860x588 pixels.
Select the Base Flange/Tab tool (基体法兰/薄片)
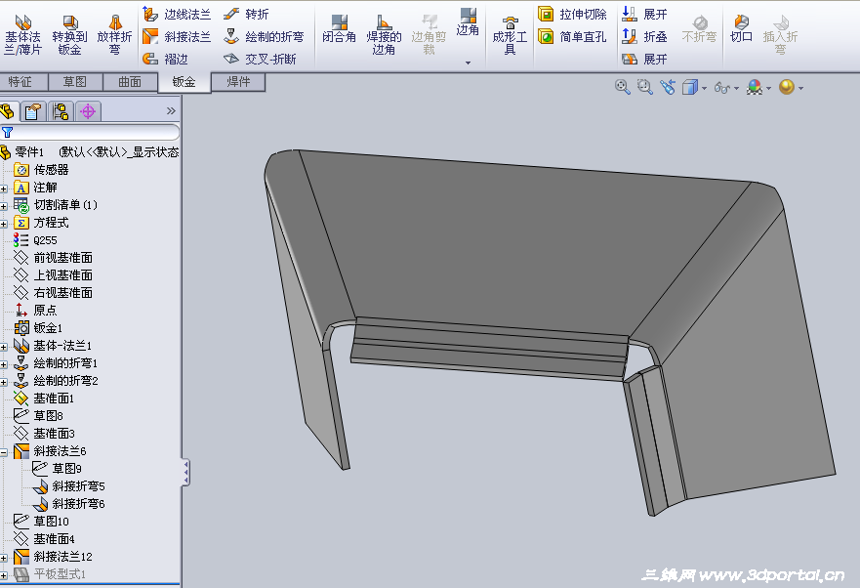pos(22,34)
